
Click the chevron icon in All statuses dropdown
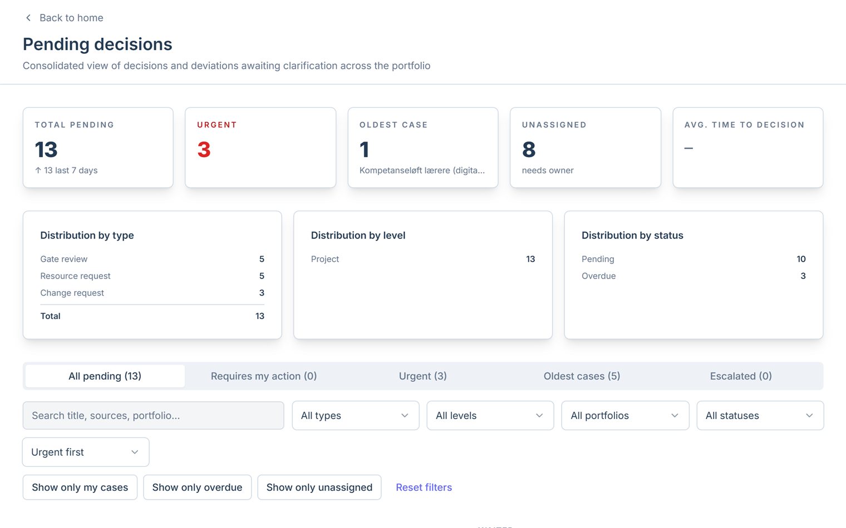[x=809, y=416]
